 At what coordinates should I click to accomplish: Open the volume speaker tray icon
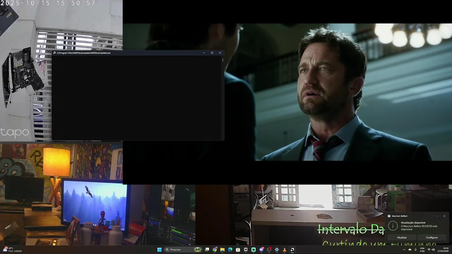433,250
